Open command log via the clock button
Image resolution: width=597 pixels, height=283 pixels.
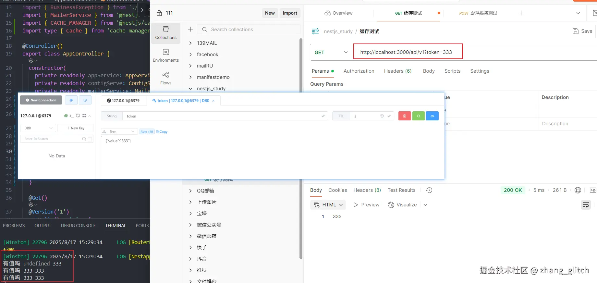click(x=85, y=100)
